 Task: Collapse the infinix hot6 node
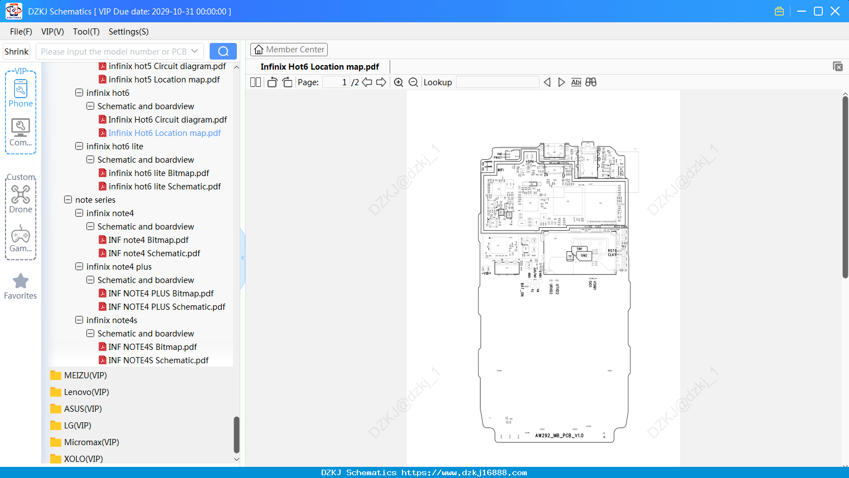pos(79,93)
